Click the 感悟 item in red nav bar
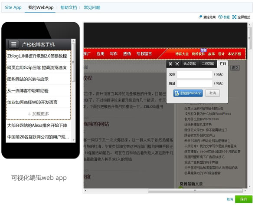Image resolution: width=255 pixels, height=205 pixels. pos(127,54)
